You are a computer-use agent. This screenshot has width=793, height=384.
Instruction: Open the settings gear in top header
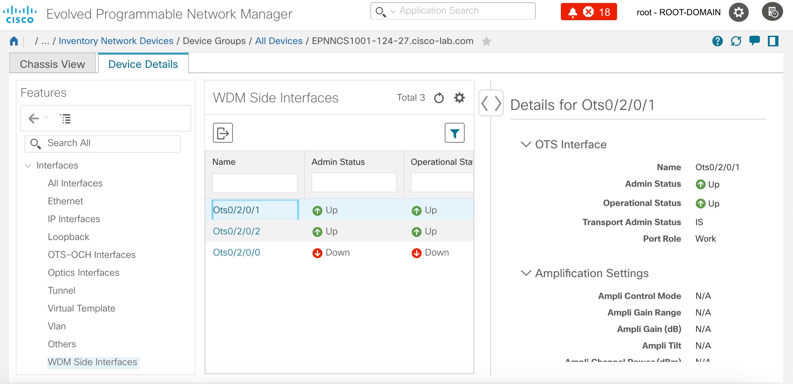pyautogui.click(x=738, y=12)
